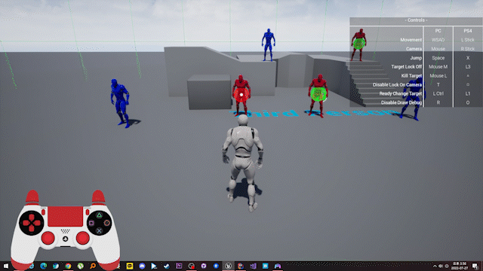The width and height of the screenshot is (483, 271).
Task: Click the Cross button on the controller overlay
Action: tap(99, 231)
